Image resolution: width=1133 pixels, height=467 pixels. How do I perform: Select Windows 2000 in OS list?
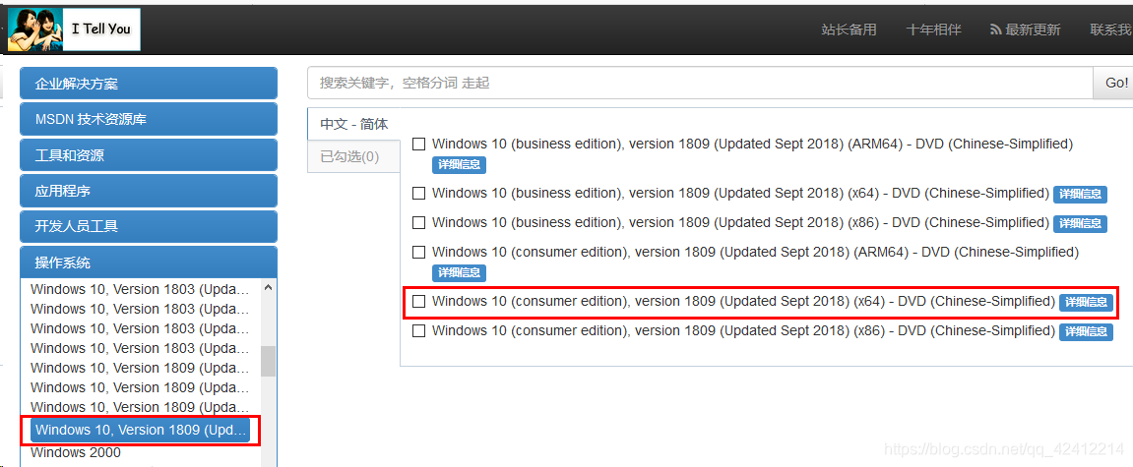76,452
